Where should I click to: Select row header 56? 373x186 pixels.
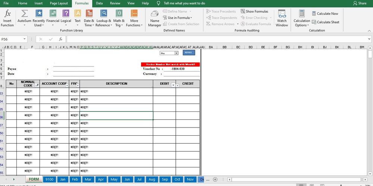[x=1, y=116]
